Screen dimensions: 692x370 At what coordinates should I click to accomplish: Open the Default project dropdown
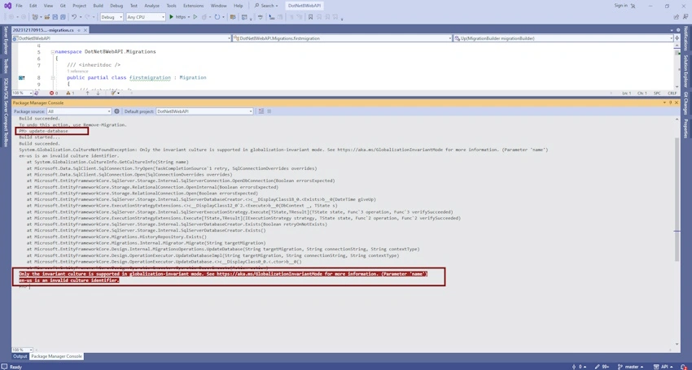pos(205,111)
